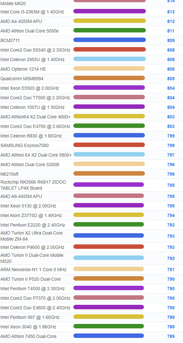Open Intel Xeon 5130 @ 2.00GHz
183x343 pixels.
[x=28, y=206]
